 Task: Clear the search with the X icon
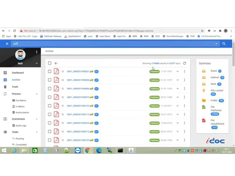point(7,44)
